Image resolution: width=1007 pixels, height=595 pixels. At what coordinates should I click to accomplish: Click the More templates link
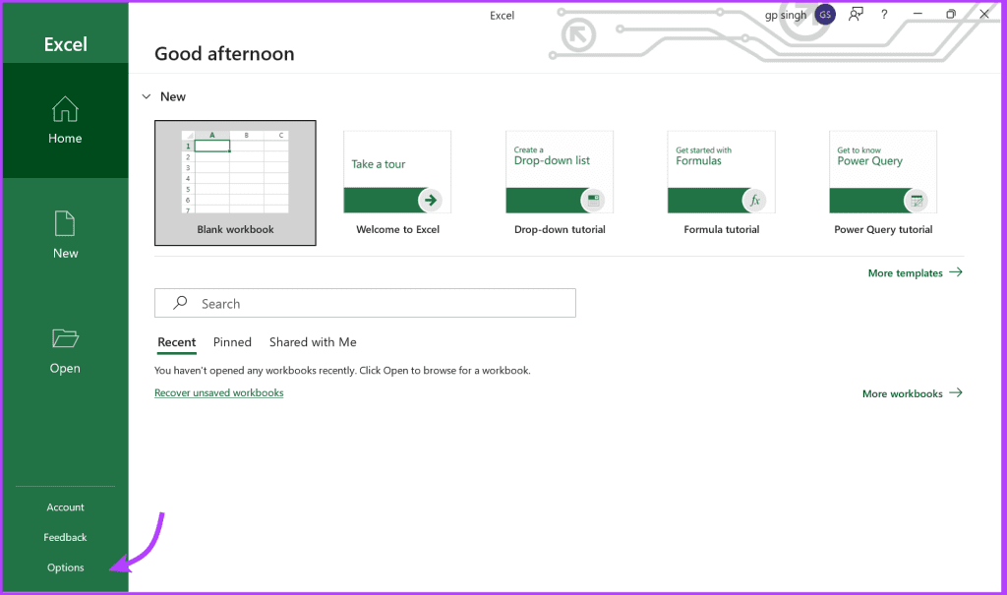905,273
